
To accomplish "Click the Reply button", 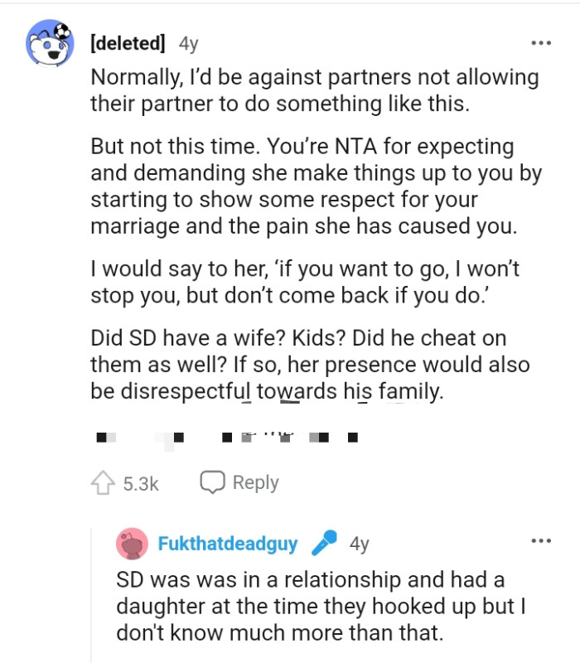I will [256, 482].
